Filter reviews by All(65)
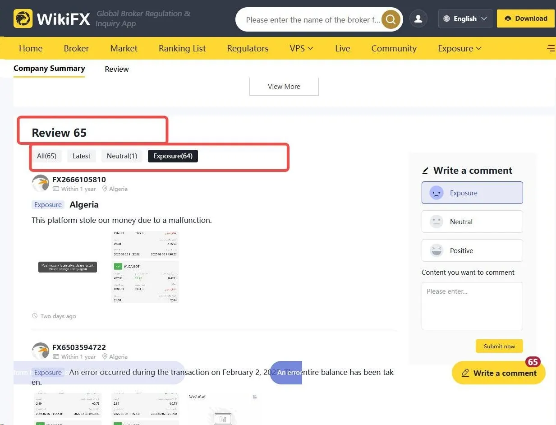 [46, 156]
